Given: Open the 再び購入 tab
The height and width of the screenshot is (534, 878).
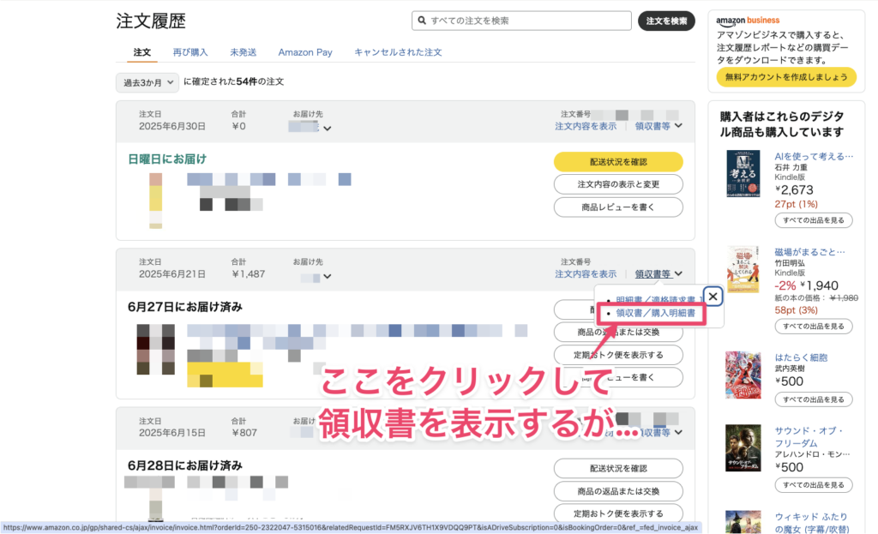Looking at the screenshot, I should click(190, 52).
